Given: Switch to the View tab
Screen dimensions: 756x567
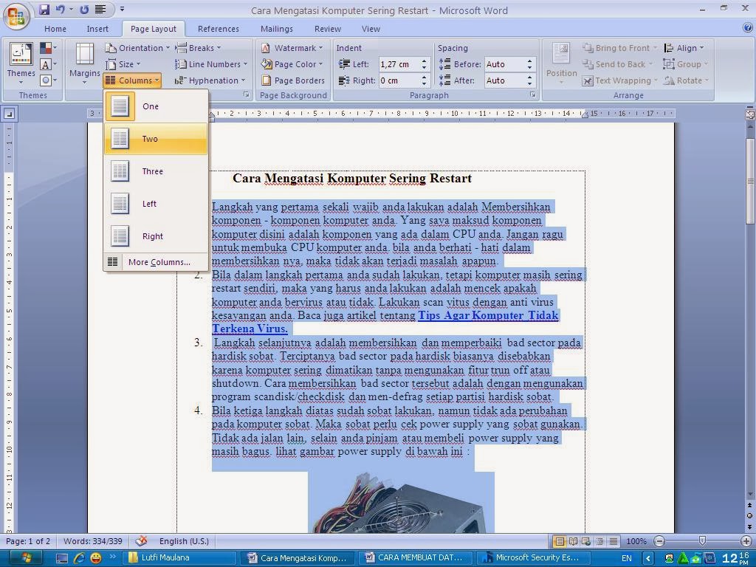Looking at the screenshot, I should coord(371,29).
